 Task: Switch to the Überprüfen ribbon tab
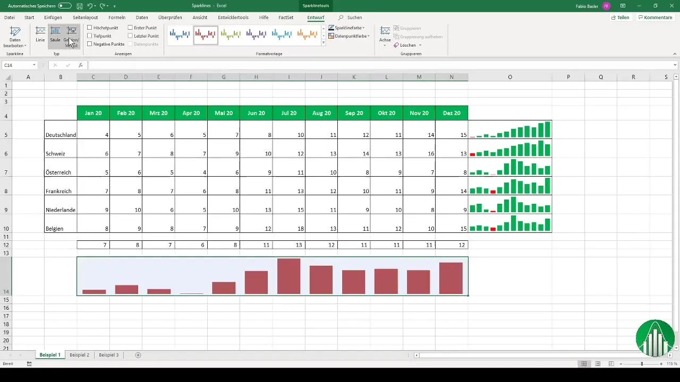pyautogui.click(x=170, y=18)
